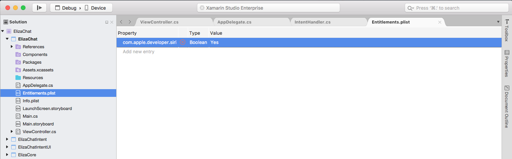Navigate forward with the right arrow

coord(130,22)
